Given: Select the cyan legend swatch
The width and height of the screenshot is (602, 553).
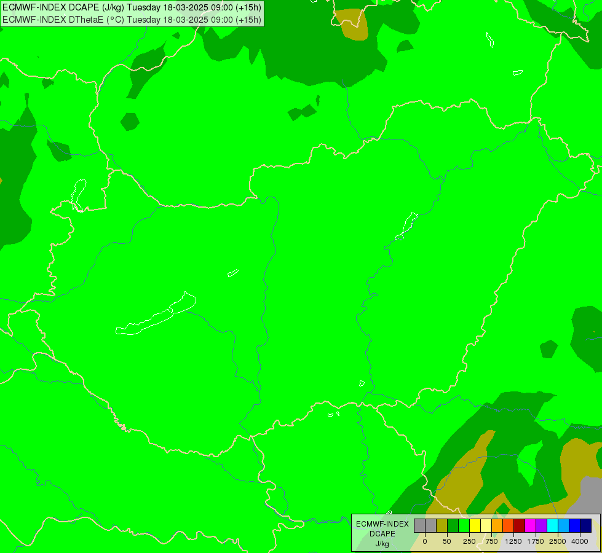Looking at the screenshot, I should click(552, 526).
